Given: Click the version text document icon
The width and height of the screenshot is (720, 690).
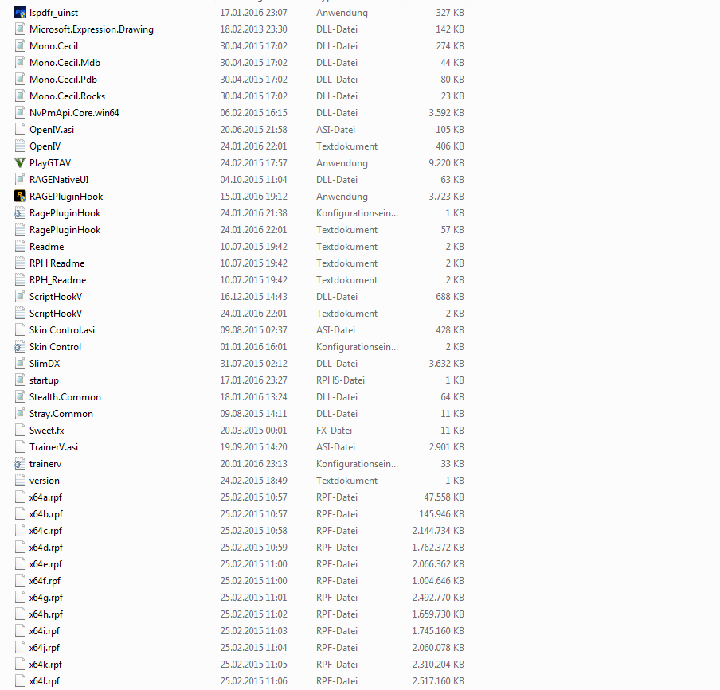Looking at the screenshot, I should tap(20, 481).
